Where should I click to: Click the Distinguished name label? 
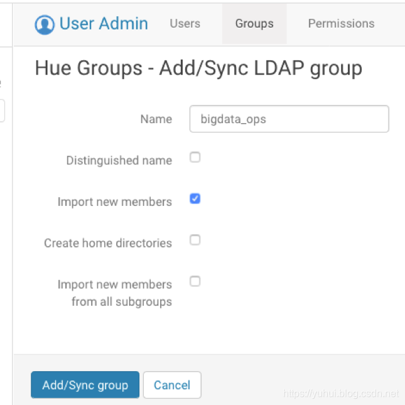point(119,160)
